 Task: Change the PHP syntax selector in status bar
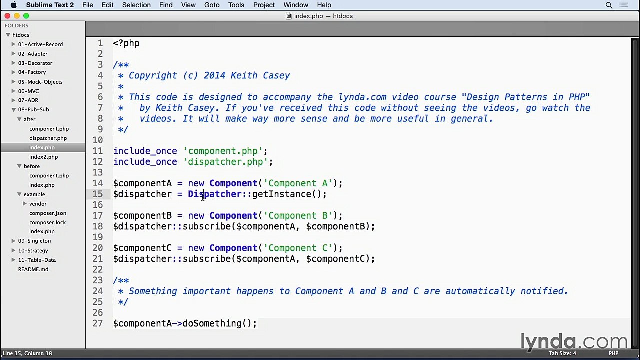[613, 353]
